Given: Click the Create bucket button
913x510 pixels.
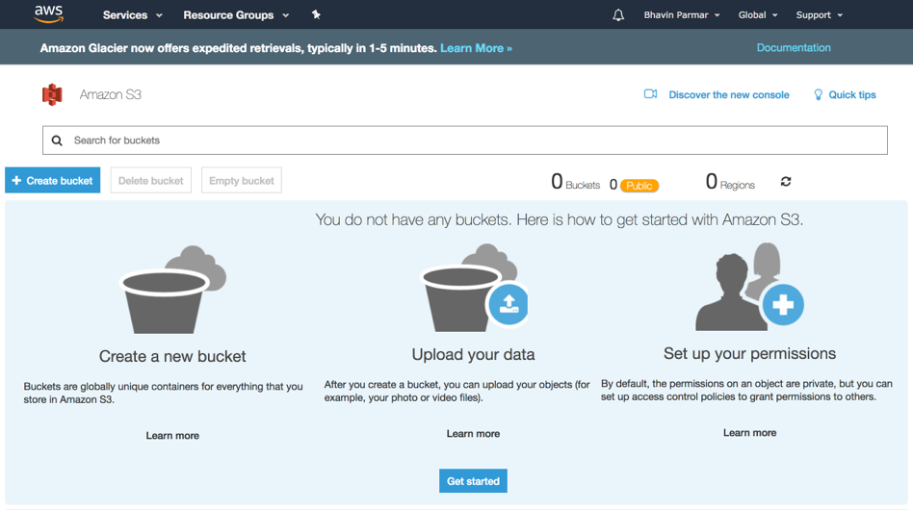Looking at the screenshot, I should point(52,180).
